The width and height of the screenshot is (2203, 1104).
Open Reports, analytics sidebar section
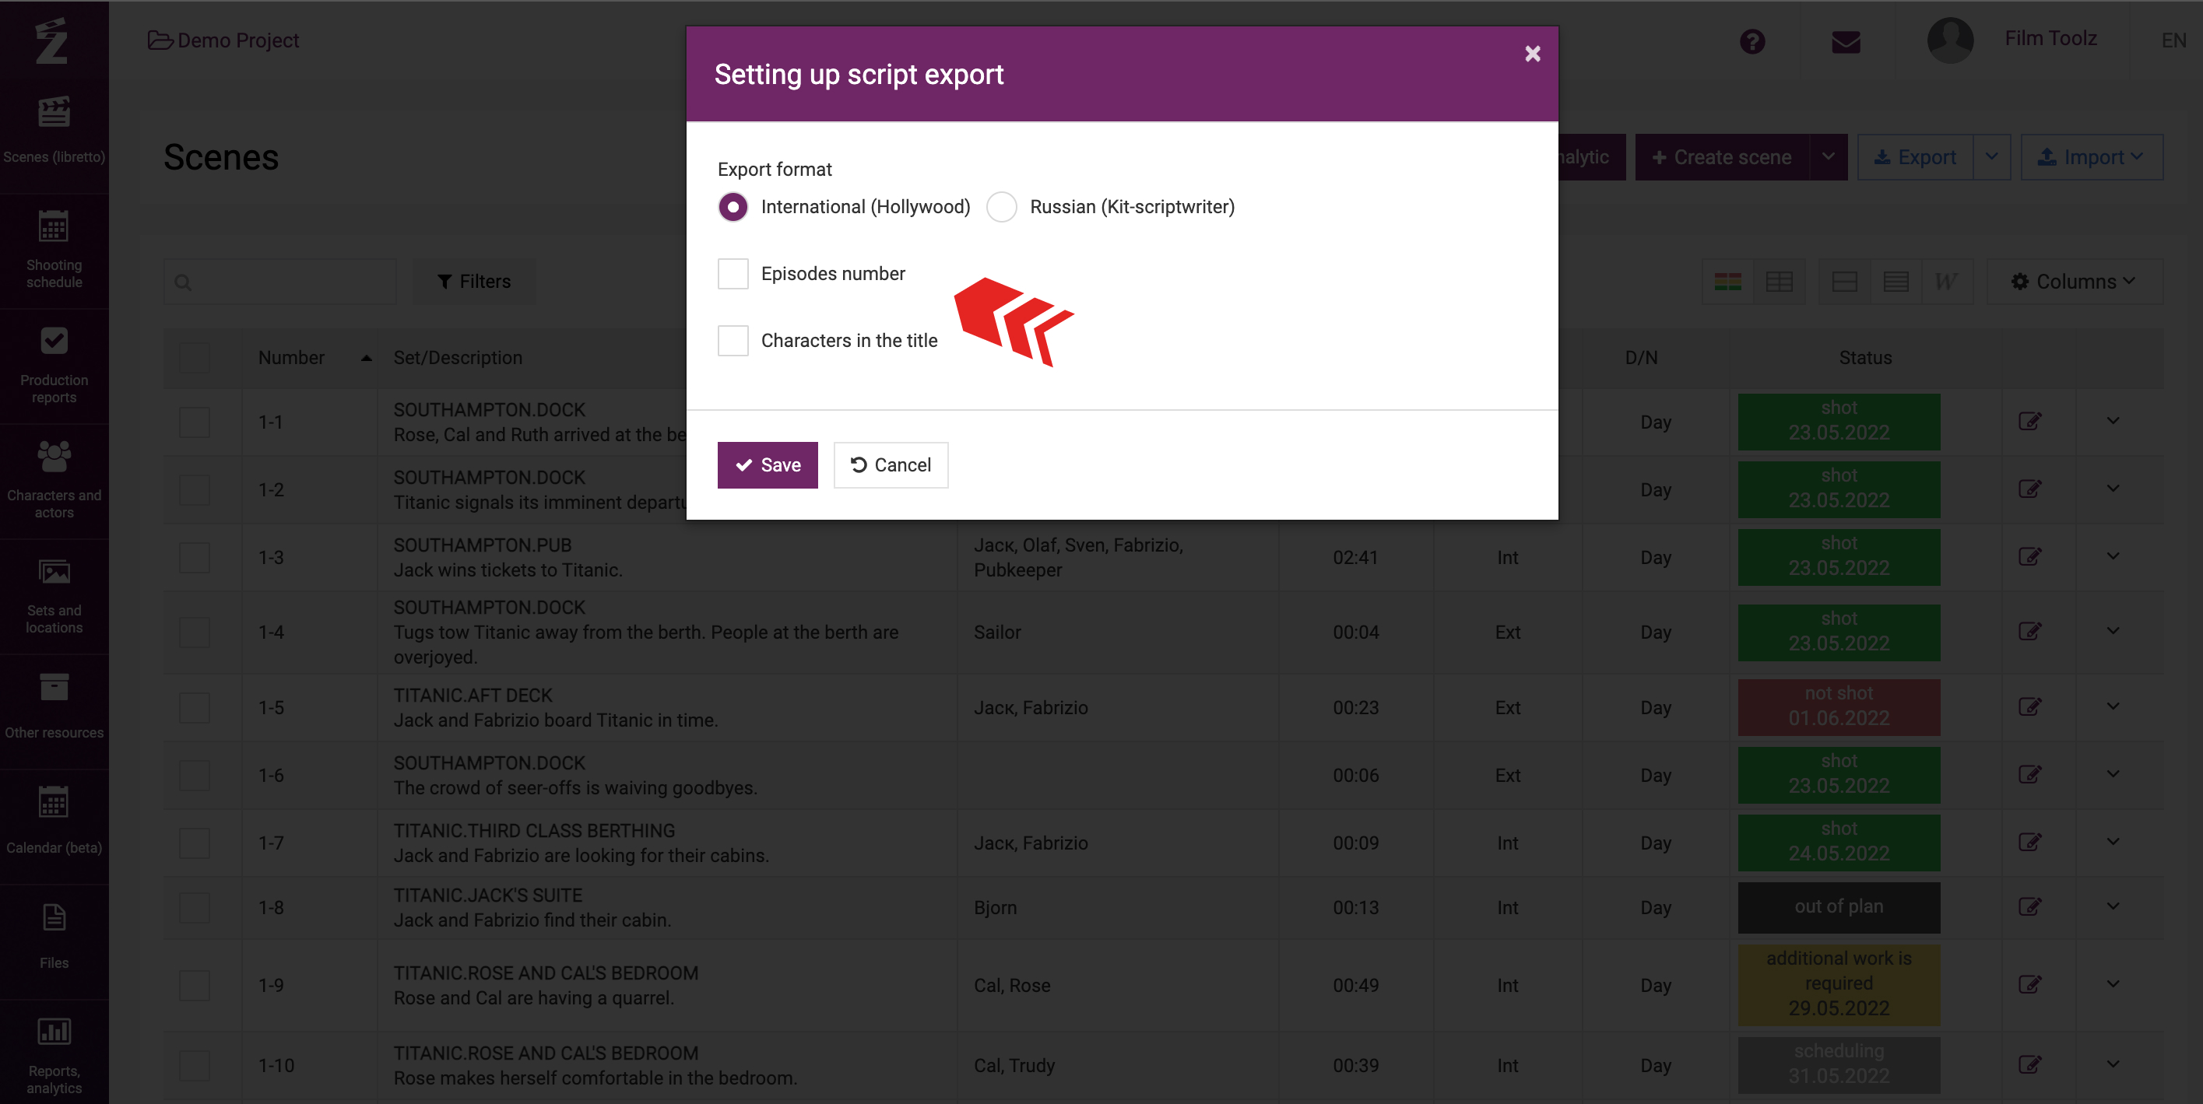tap(54, 1053)
